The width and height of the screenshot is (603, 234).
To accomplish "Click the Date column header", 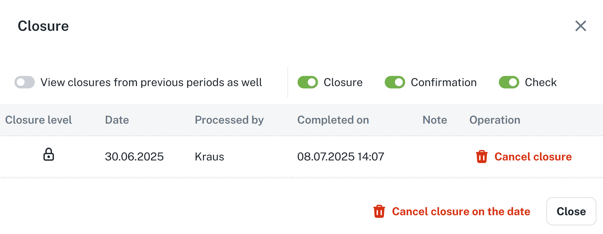I will click(117, 120).
